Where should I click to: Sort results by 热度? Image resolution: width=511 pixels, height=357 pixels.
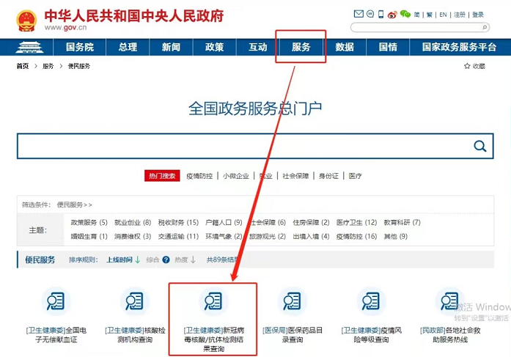181,260
